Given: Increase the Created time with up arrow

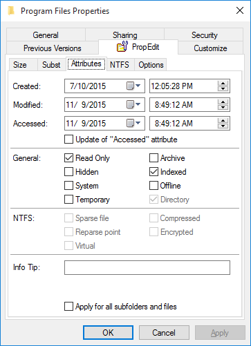Looking at the screenshot, I should tap(223, 84).
